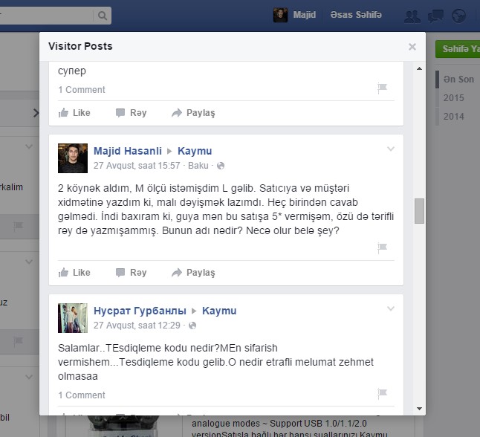Open the messages icon in the top bar
The image size is (480, 437).
pyautogui.click(x=435, y=16)
